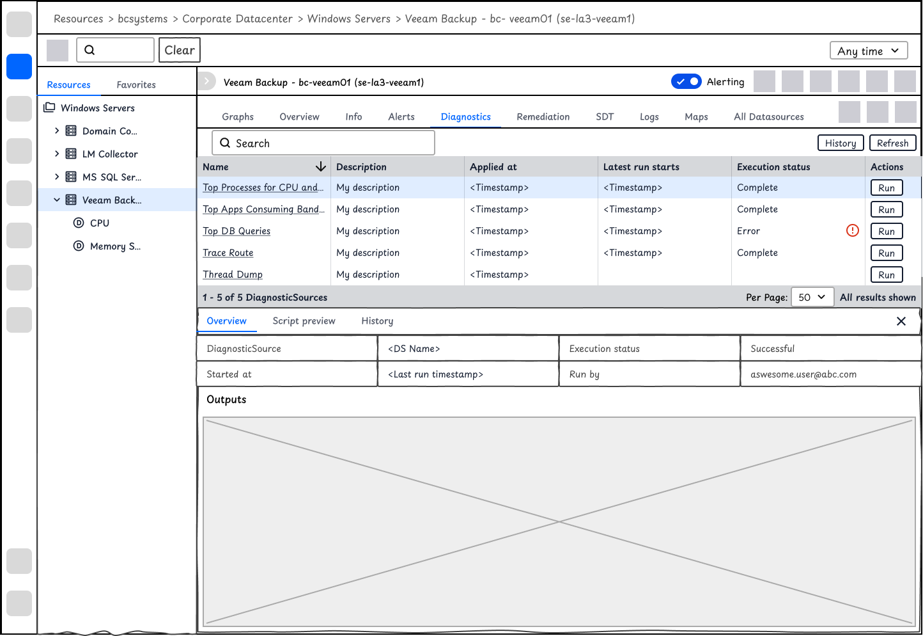Open the Any time range dropdown

point(869,51)
